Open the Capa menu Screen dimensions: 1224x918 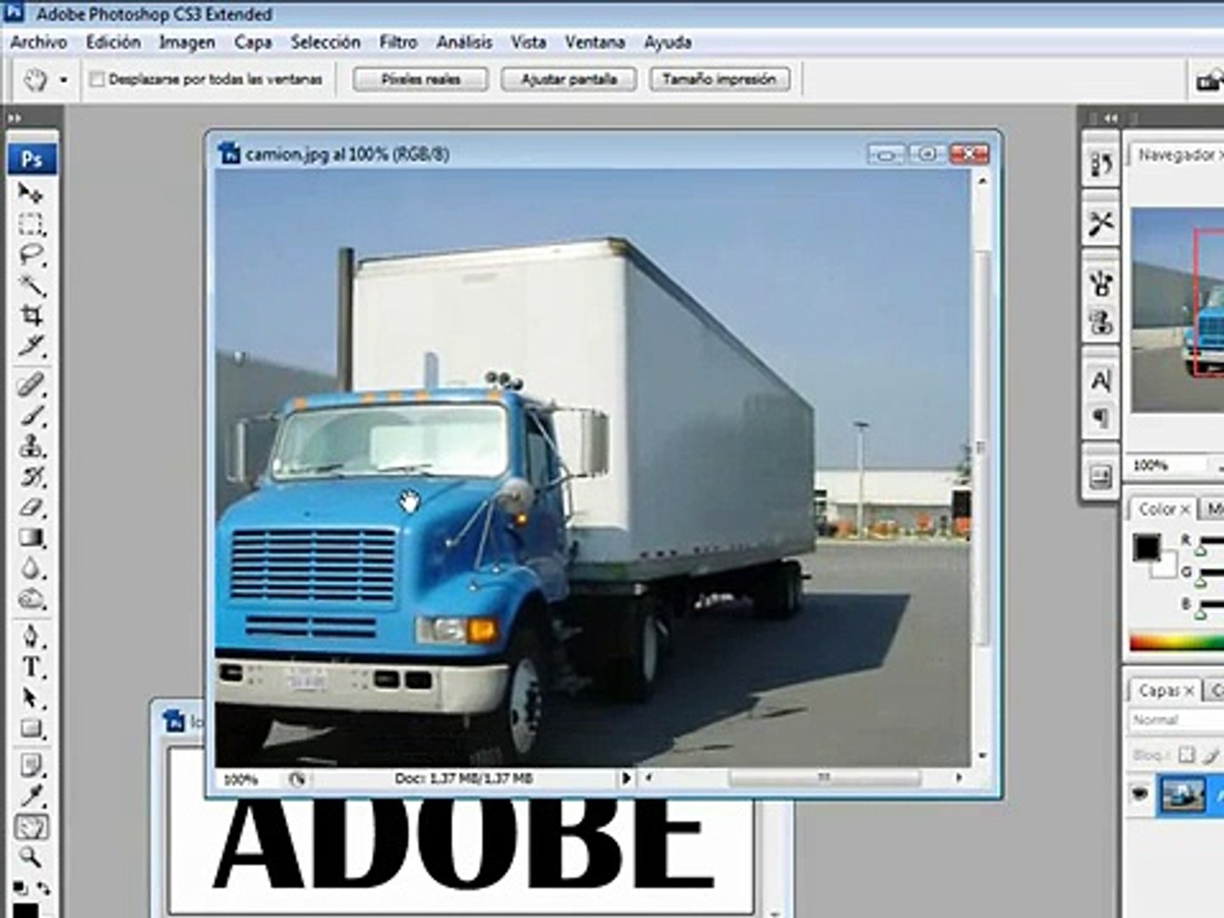pos(252,42)
